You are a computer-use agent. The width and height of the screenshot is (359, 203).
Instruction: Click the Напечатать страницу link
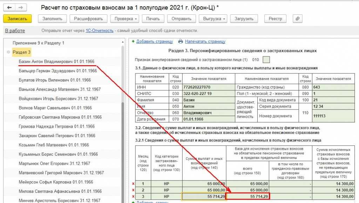click(205, 41)
